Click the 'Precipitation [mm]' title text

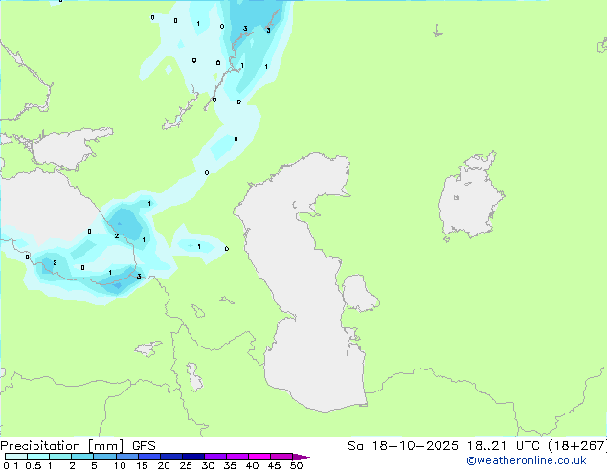[x=62, y=446]
